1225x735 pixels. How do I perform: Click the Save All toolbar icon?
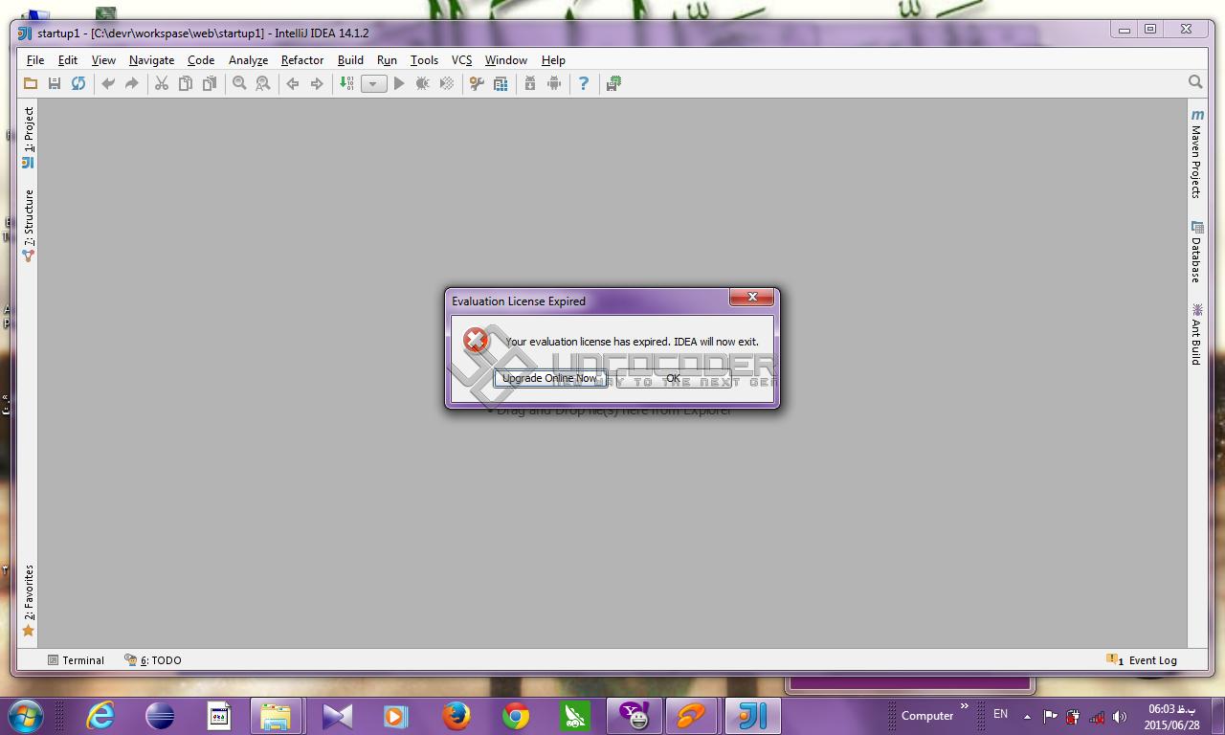(x=55, y=84)
